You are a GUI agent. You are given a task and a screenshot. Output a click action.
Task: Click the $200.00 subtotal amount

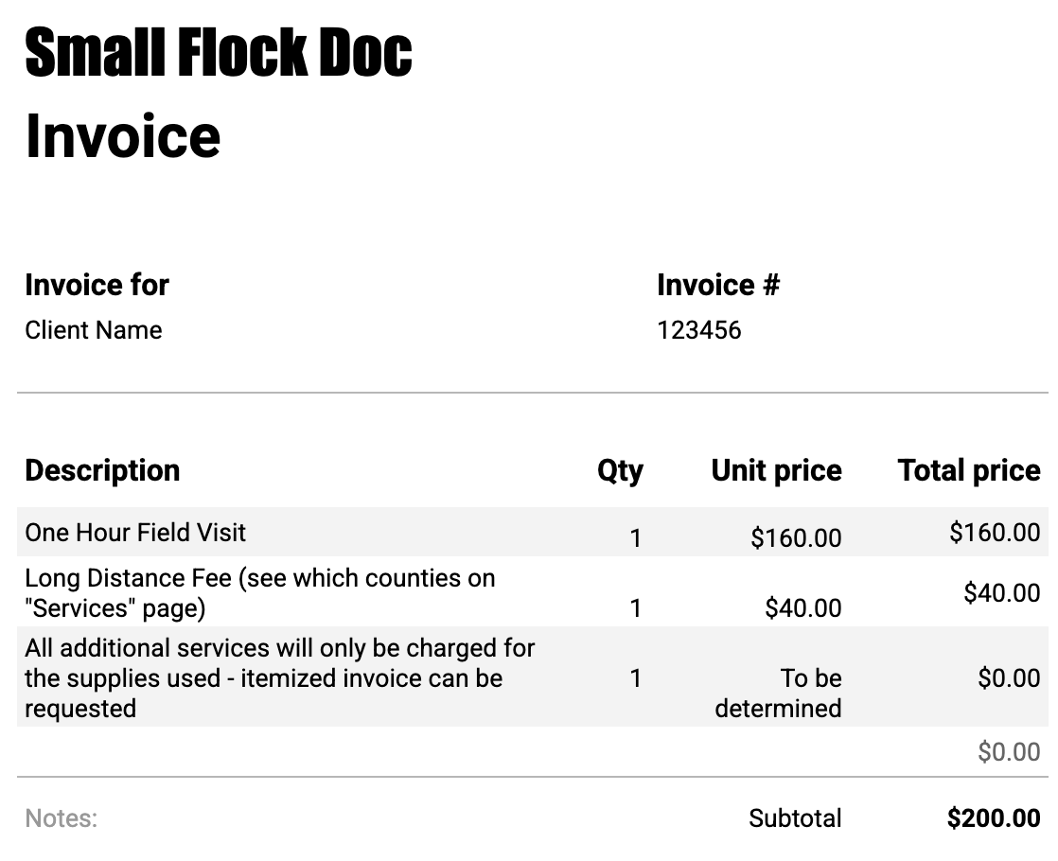[x=994, y=817]
